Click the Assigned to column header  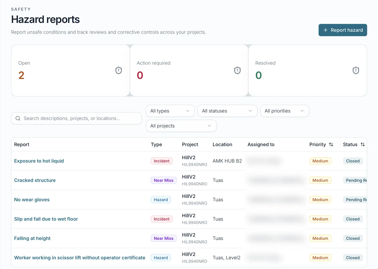tap(261, 145)
